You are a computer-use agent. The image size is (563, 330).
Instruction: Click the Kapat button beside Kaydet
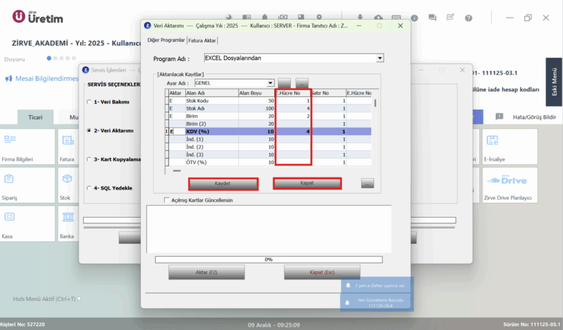tap(307, 183)
